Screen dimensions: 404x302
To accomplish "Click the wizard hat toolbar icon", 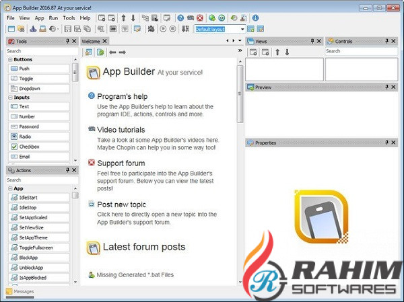I will 33,29.
